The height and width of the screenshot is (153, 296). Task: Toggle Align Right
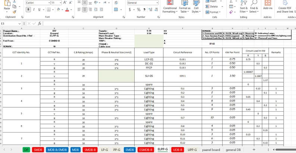pos(90,9)
